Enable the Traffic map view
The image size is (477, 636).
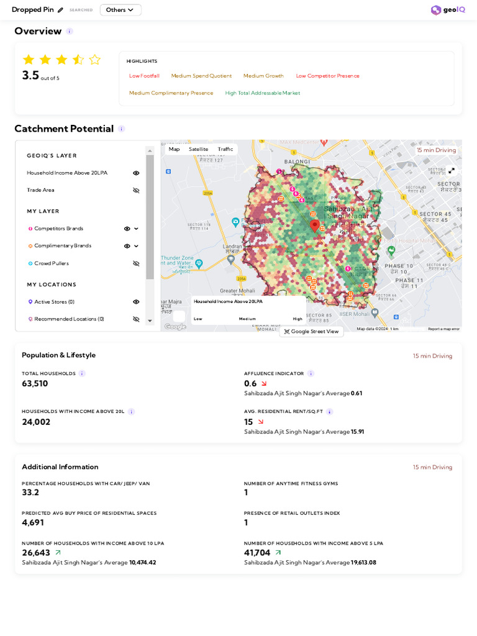(225, 149)
